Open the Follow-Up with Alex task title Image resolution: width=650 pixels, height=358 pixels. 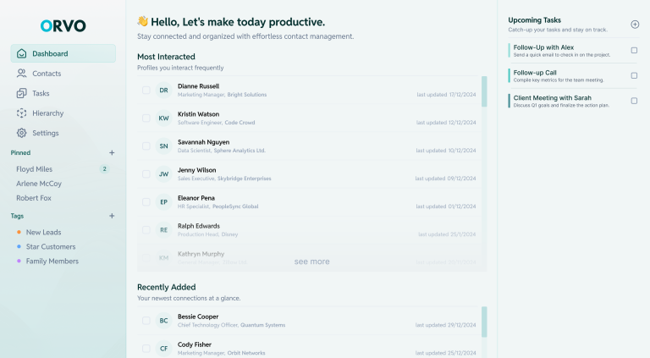[x=543, y=47]
